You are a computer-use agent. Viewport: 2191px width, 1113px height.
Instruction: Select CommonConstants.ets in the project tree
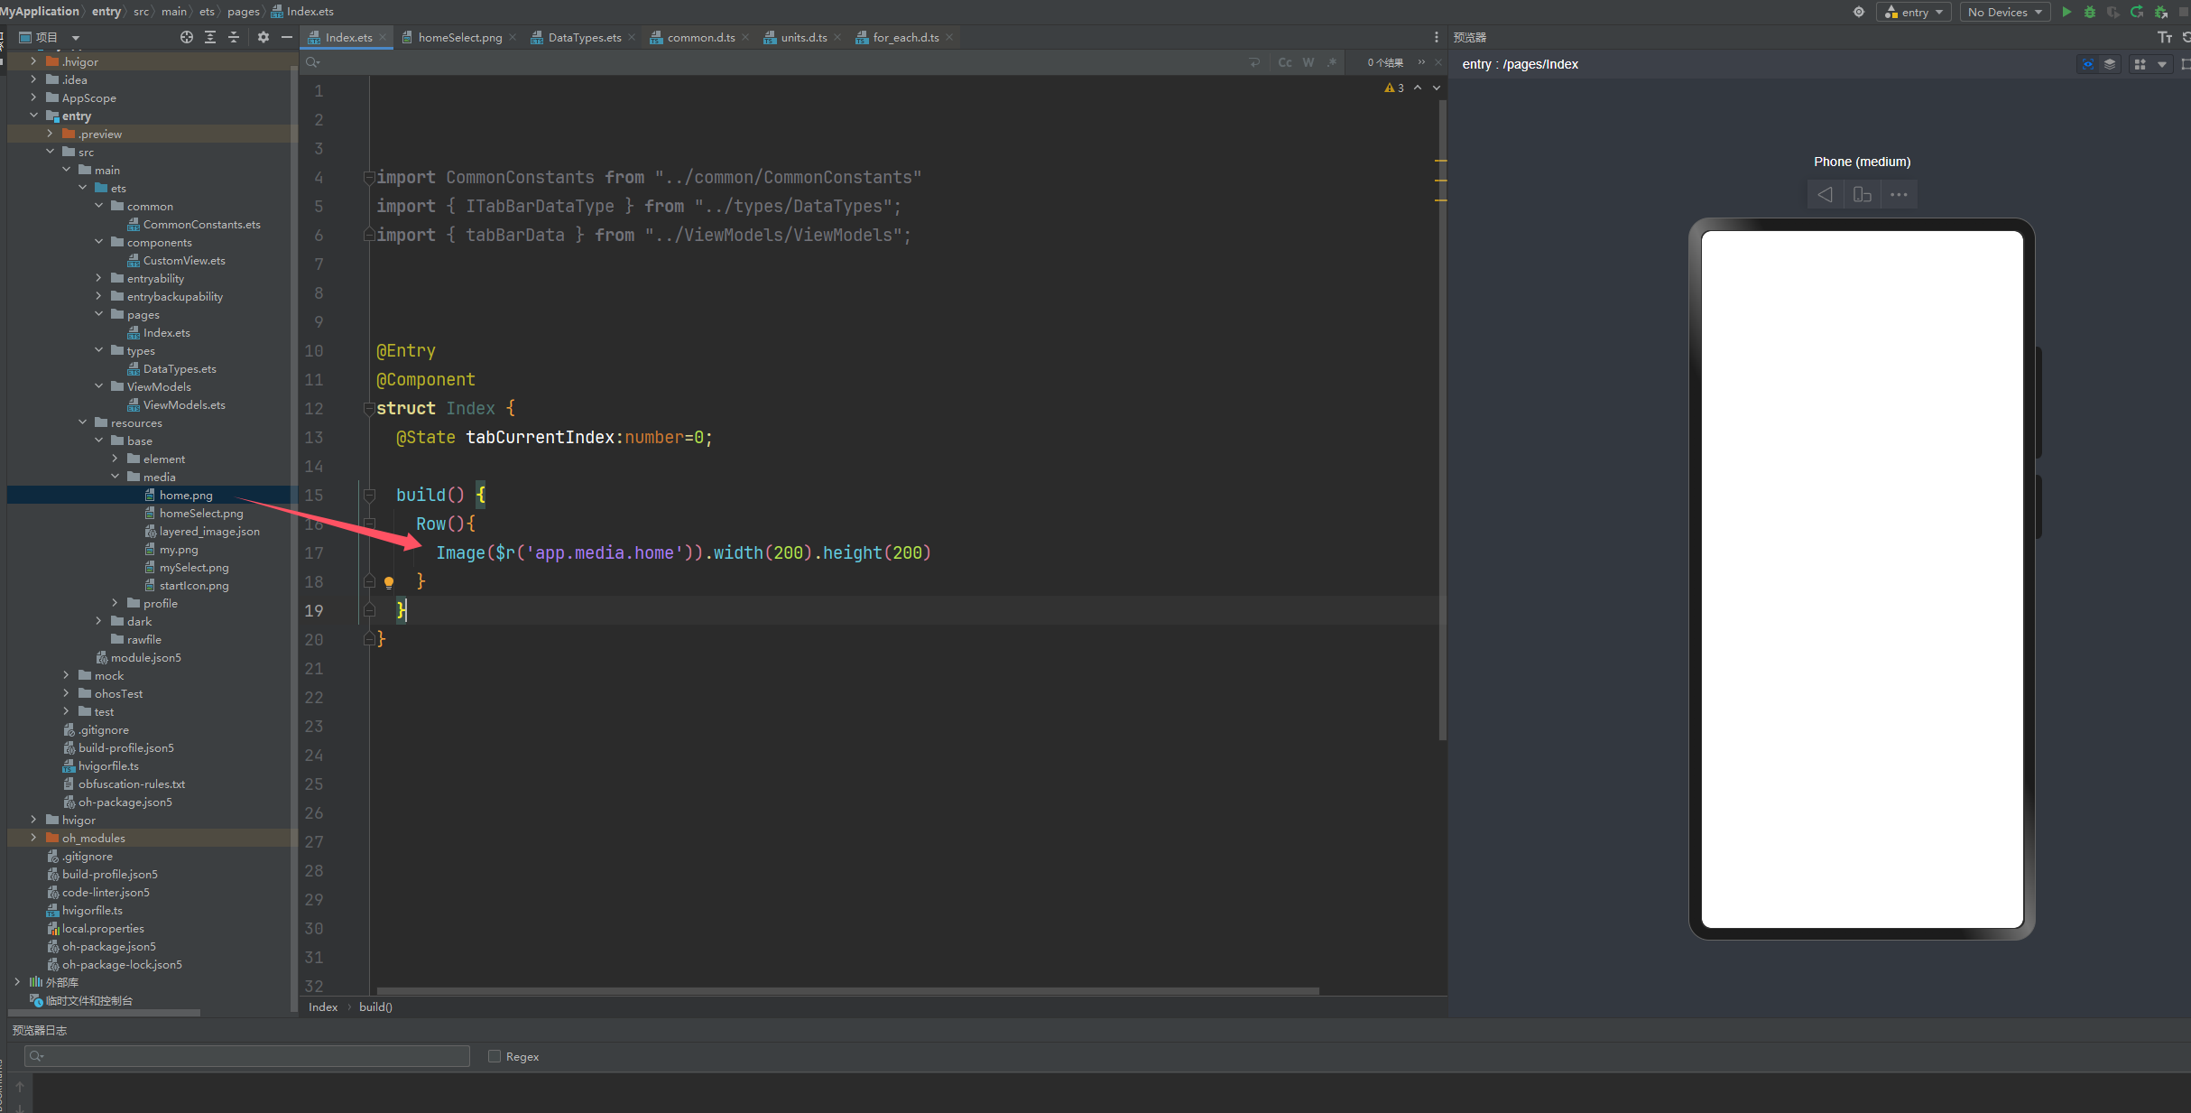[201, 224]
